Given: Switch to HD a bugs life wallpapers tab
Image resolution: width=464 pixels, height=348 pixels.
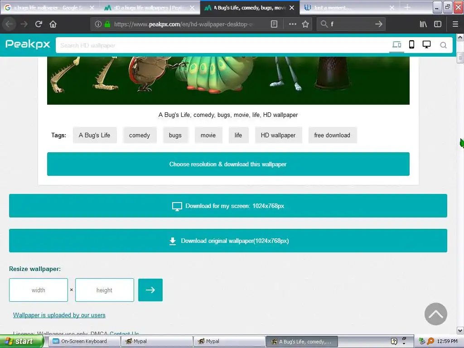Looking at the screenshot, I should [x=149, y=8].
